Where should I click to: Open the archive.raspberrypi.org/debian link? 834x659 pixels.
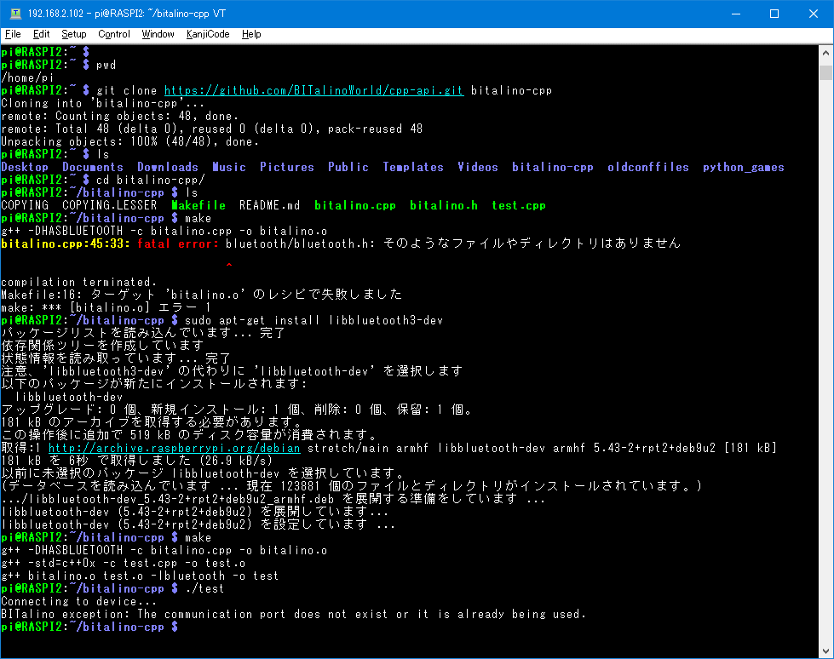click(x=175, y=448)
